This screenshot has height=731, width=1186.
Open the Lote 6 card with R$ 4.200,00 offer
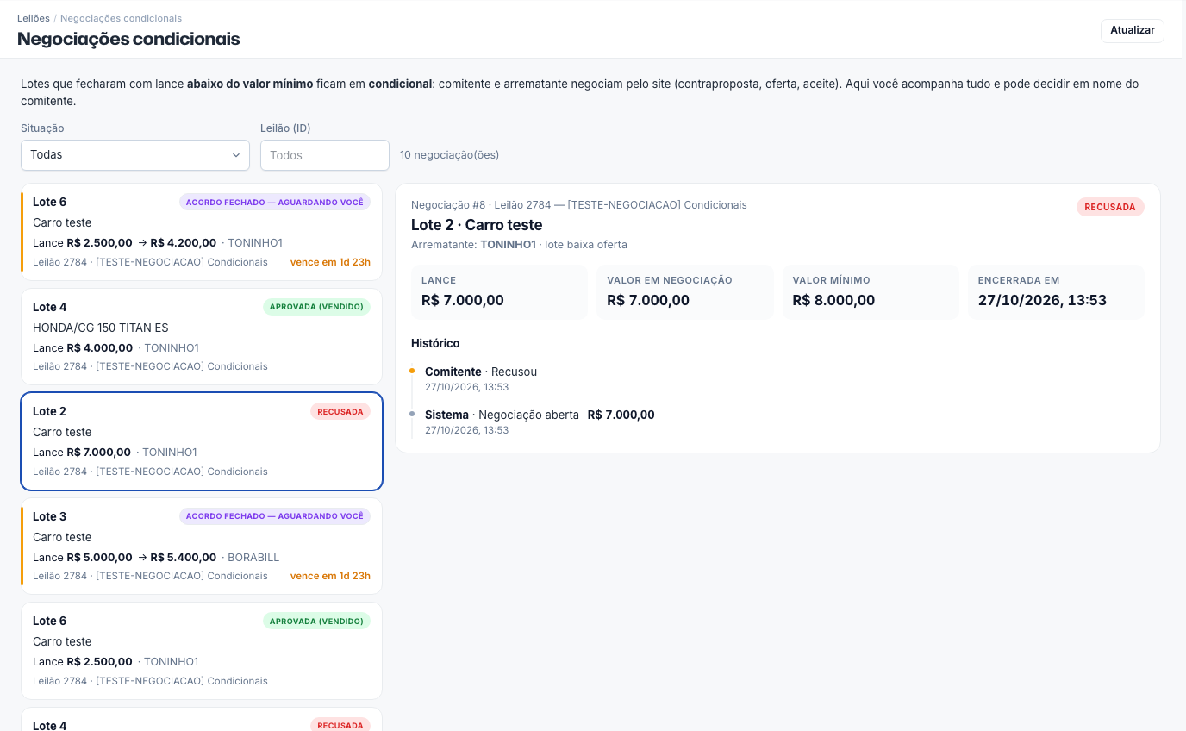[202, 232]
